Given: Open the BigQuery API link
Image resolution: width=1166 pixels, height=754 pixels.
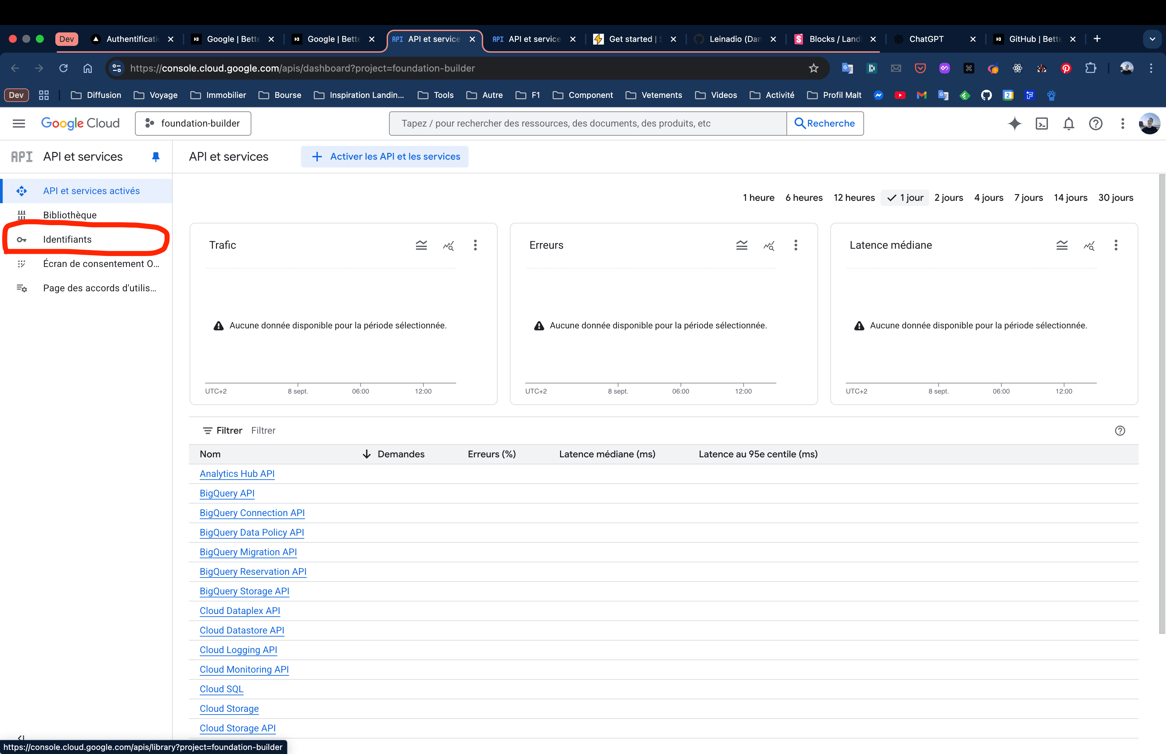Looking at the screenshot, I should (x=227, y=493).
